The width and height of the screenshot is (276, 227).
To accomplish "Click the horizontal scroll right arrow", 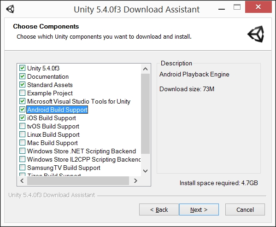I will 135,181.
